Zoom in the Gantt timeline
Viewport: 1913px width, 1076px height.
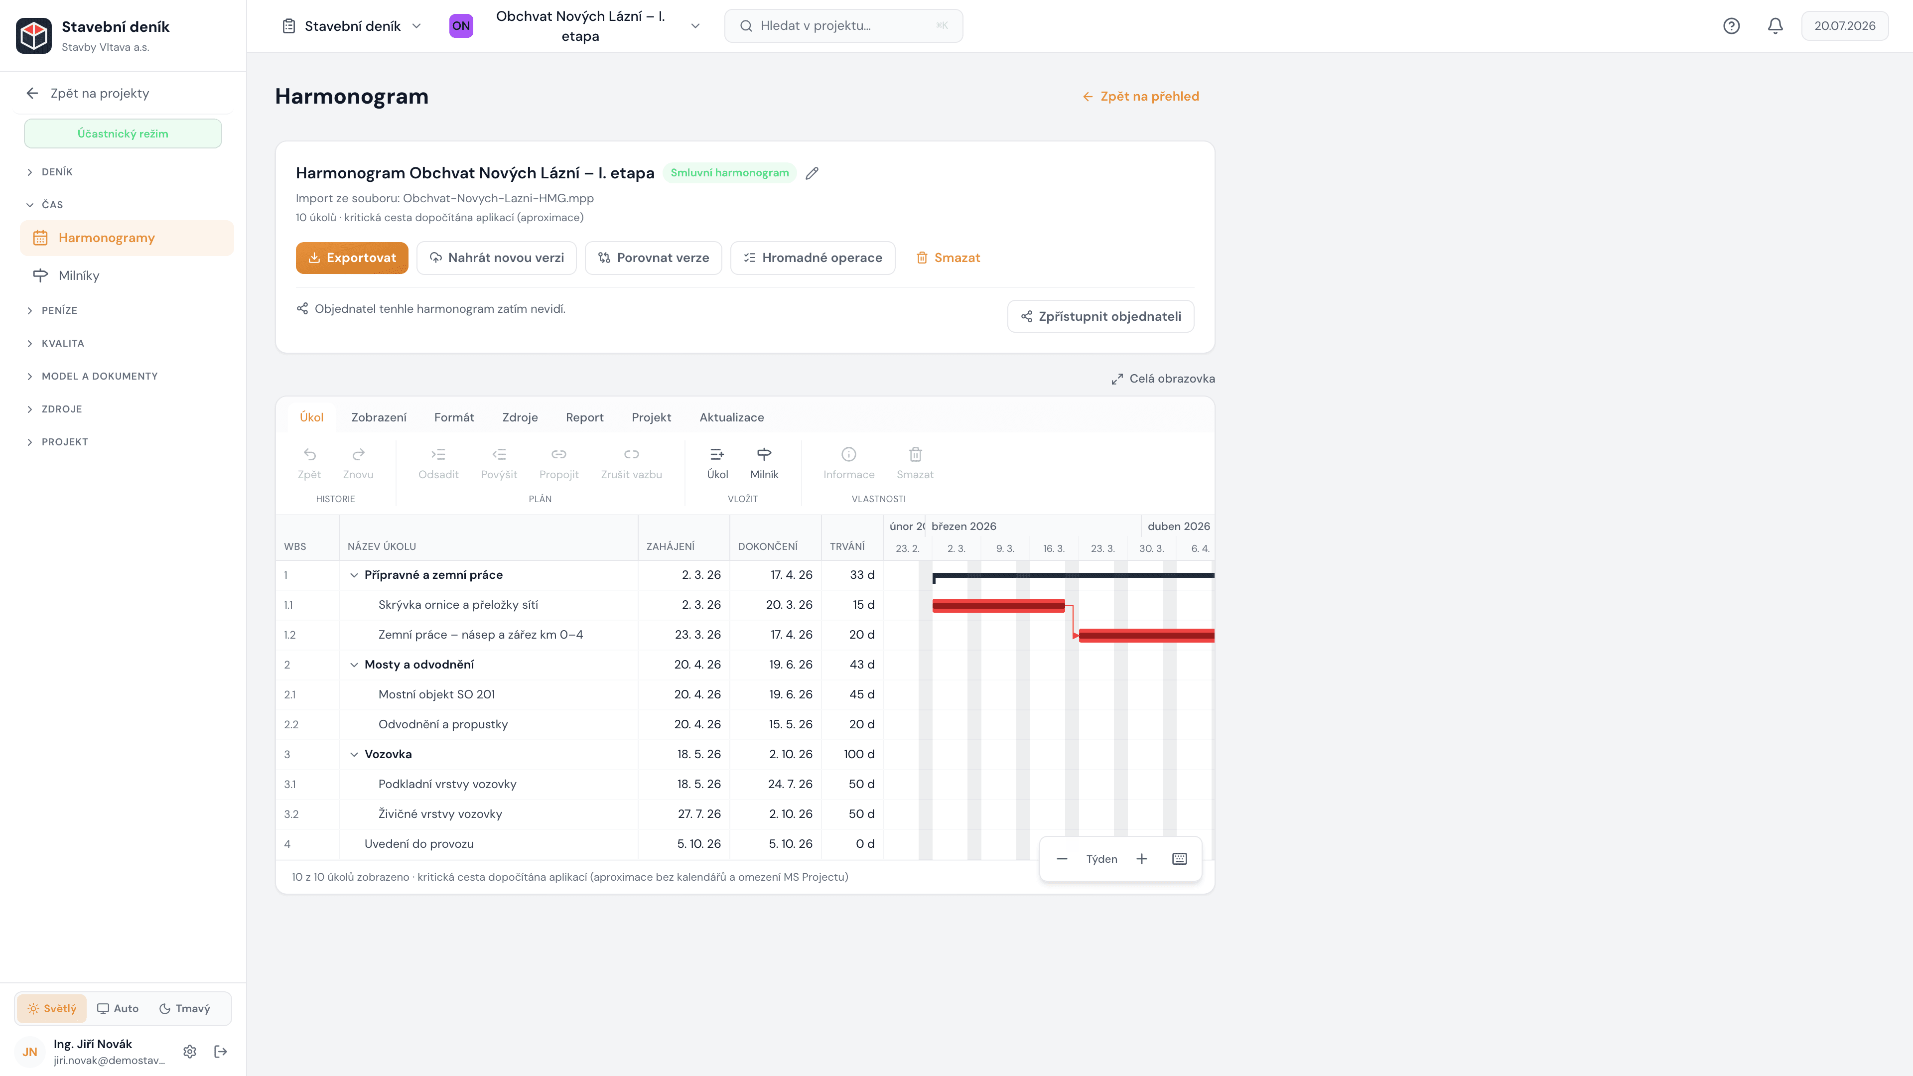1141,859
